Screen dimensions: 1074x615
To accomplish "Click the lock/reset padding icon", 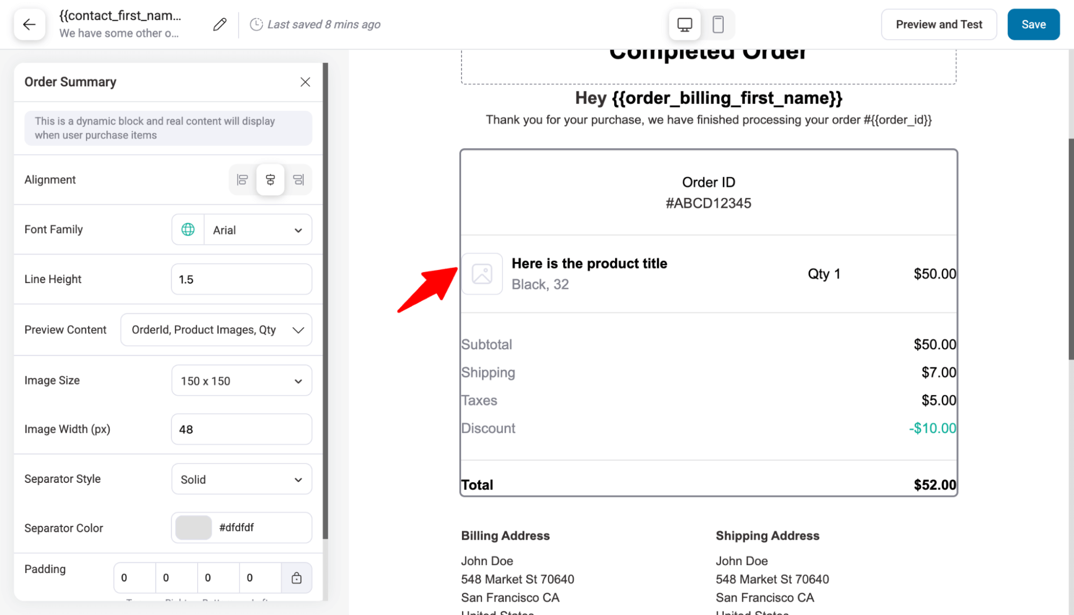I will click(297, 577).
